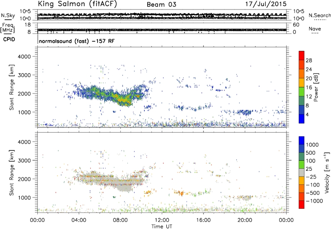Click the '16:00' time axis tick
The width and height of the screenshot is (331, 229).
coord(203,220)
